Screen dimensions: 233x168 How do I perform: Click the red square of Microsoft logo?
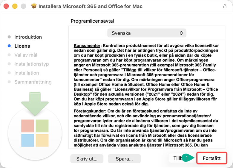point(27,126)
